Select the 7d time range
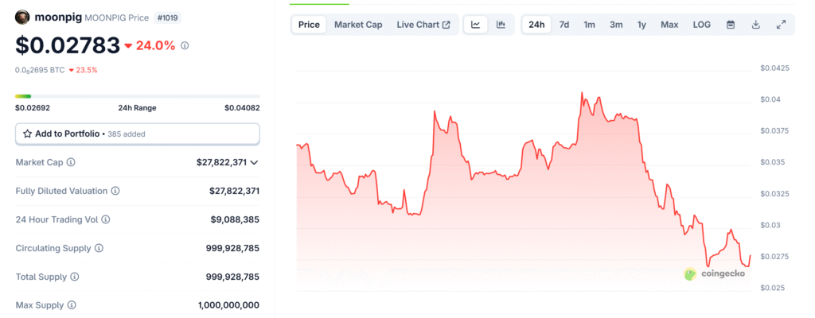The height and width of the screenshot is (318, 815). click(563, 25)
